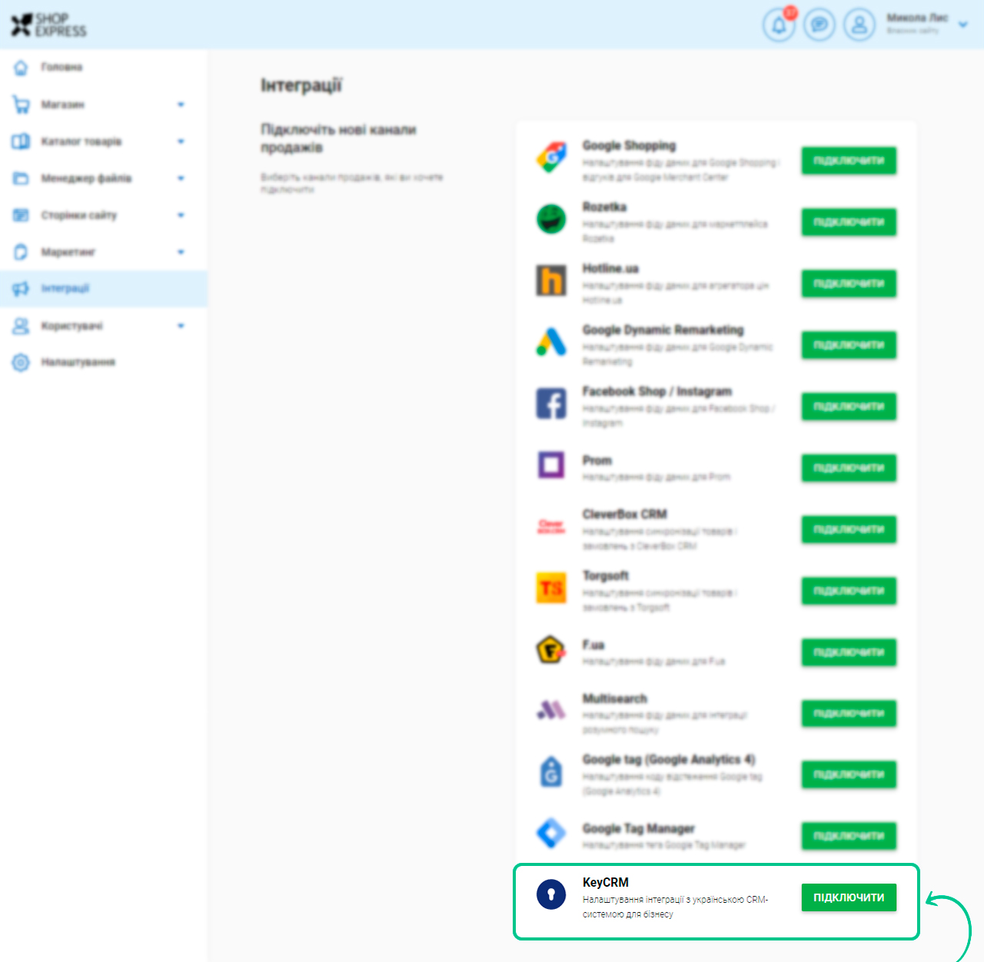
Task: Expand the marketing menu arrow
Action: (x=181, y=252)
